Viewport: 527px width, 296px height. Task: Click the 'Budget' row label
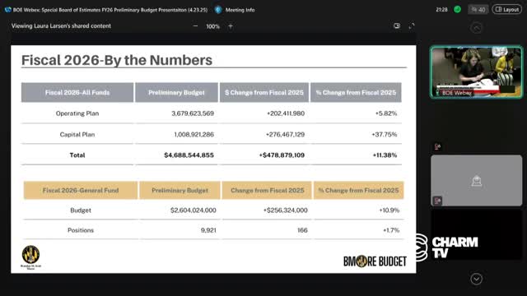click(81, 210)
